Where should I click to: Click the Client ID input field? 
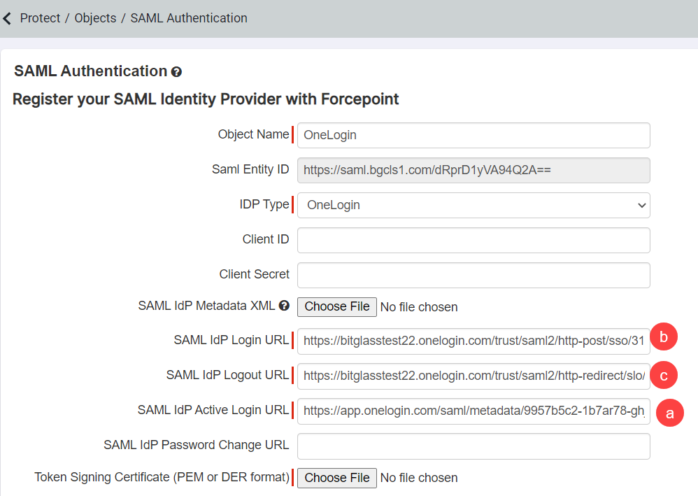[473, 239]
